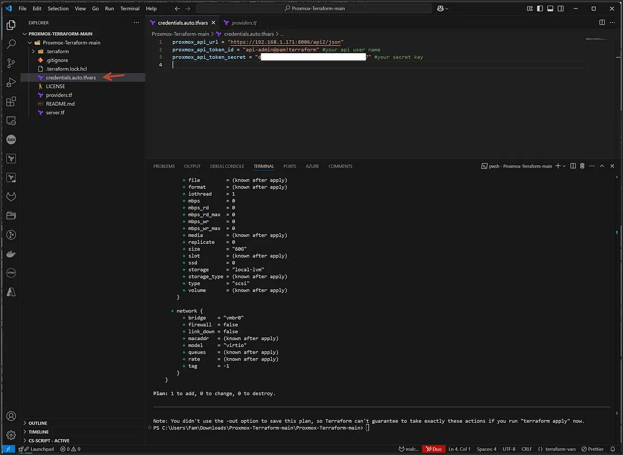The image size is (623, 455).
Task: Open the Docker whale icon view
Action: (x=11, y=253)
